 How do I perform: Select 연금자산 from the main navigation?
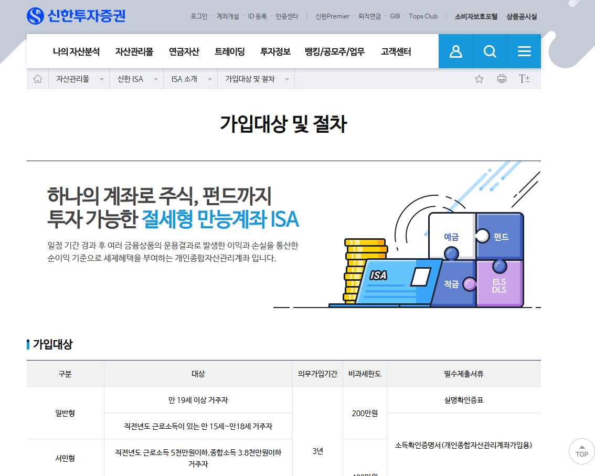pyautogui.click(x=184, y=51)
